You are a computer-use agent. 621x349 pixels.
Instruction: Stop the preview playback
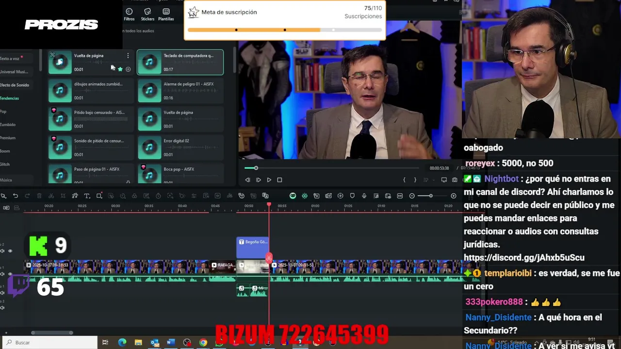tap(279, 180)
